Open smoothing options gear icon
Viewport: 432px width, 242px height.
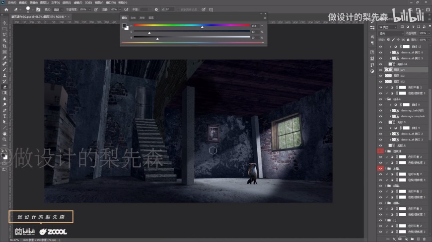pyautogui.click(x=156, y=9)
